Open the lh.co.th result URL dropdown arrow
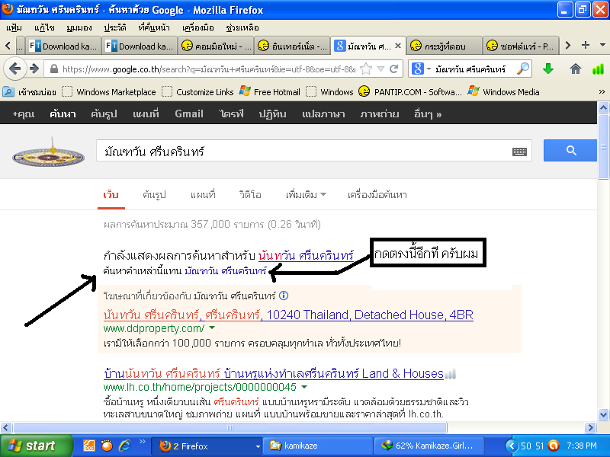The image size is (610, 457). (x=304, y=387)
